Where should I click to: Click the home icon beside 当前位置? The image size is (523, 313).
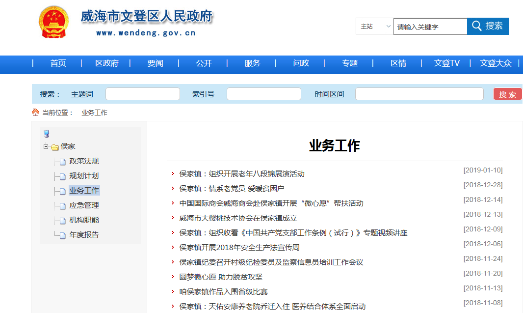[35, 113]
